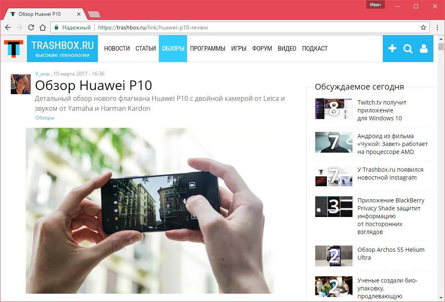Open a new browser tab
445x302 pixels.
pyautogui.click(x=94, y=14)
